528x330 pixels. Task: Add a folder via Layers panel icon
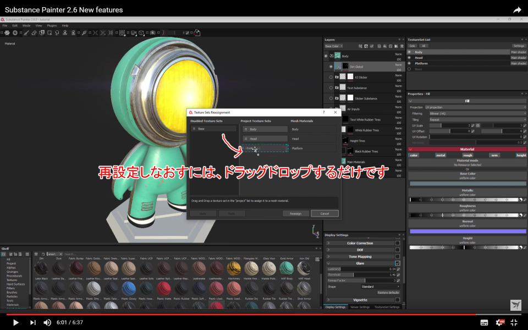(x=396, y=46)
